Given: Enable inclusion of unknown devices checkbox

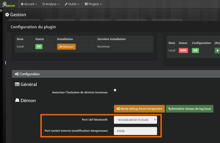Looking at the screenshot, I should coord(115,90).
